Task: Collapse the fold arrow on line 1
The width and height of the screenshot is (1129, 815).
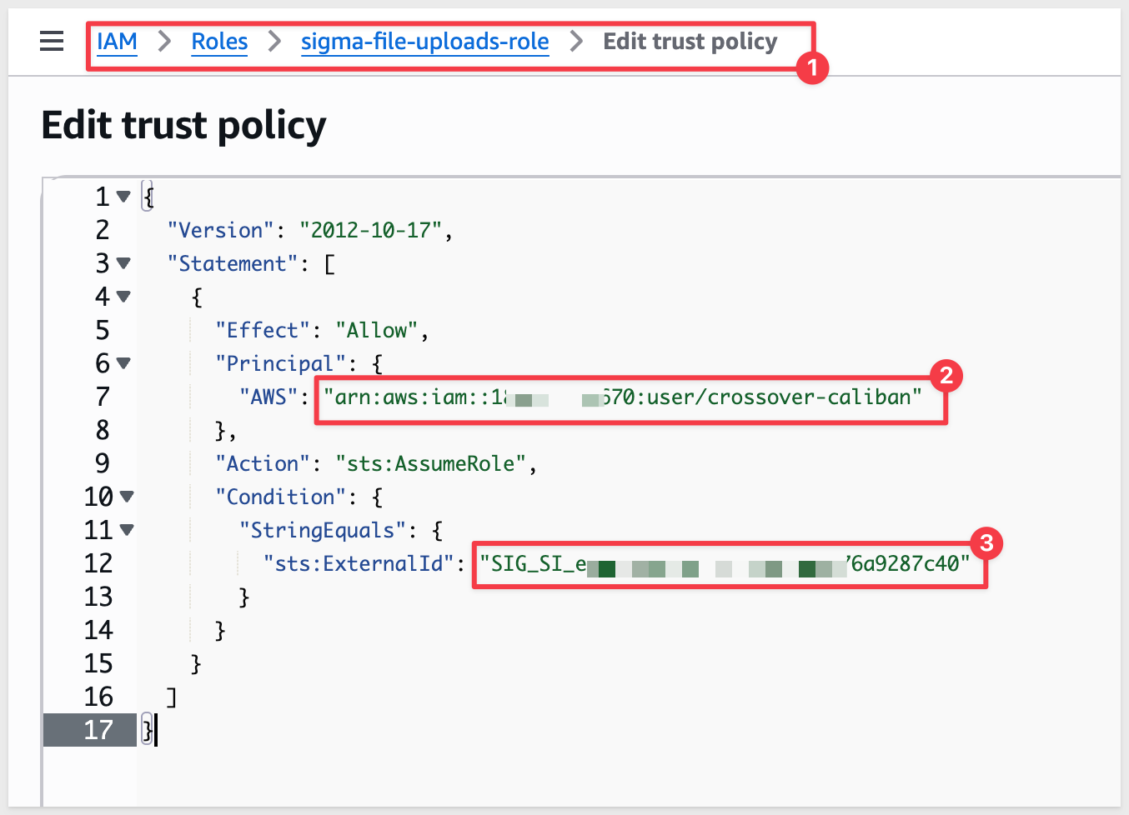Action: point(123,197)
